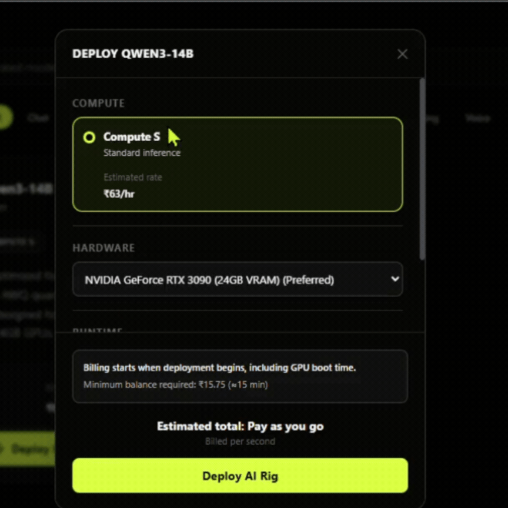The image size is (508, 508).
Task: Click the HARDWARE section heading
Action: point(103,248)
